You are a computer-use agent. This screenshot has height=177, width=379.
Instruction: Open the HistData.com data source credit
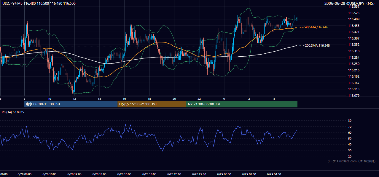(352, 161)
